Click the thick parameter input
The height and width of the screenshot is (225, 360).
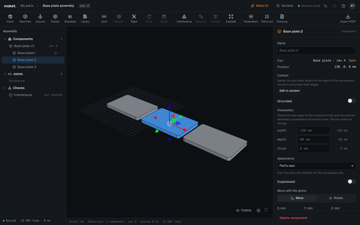[314, 148]
